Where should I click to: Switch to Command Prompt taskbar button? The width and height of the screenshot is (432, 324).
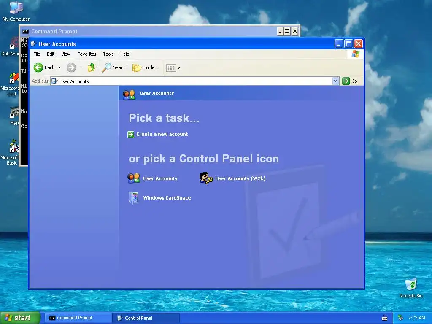(x=78, y=318)
